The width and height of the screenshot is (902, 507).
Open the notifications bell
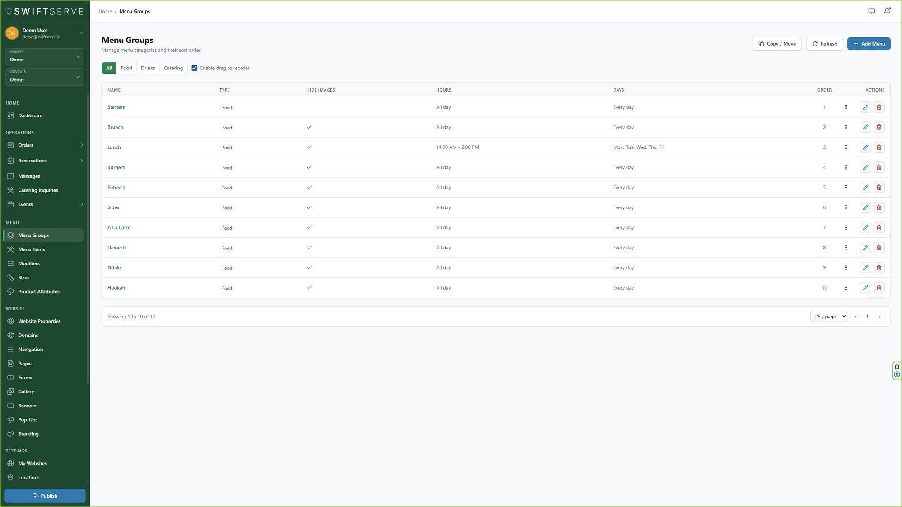tap(887, 11)
